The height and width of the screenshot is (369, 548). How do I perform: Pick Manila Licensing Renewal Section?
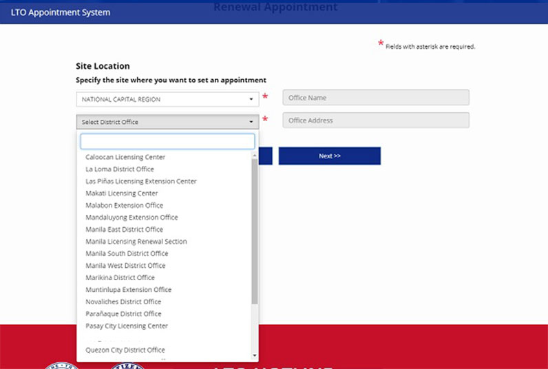pyautogui.click(x=136, y=242)
